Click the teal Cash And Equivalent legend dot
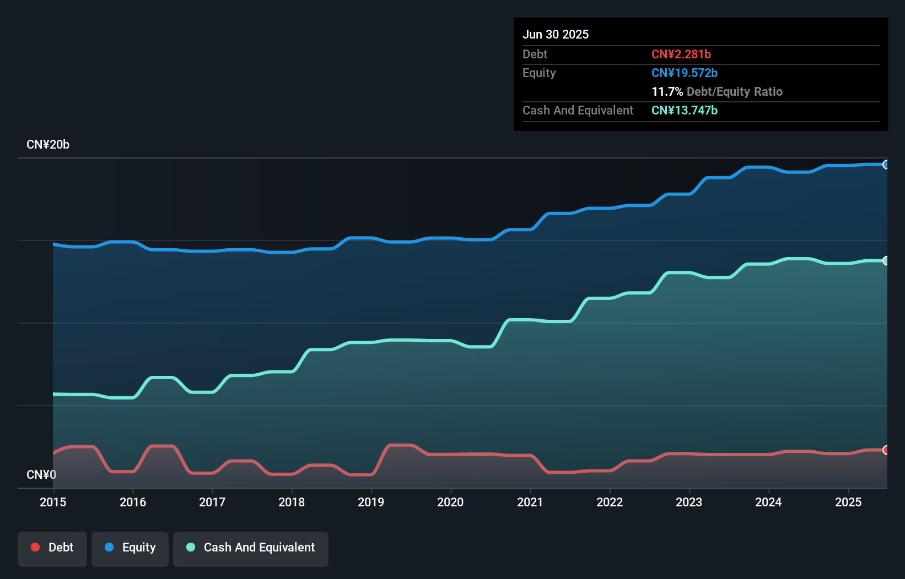Viewport: 905px width, 579px height. tap(190, 548)
